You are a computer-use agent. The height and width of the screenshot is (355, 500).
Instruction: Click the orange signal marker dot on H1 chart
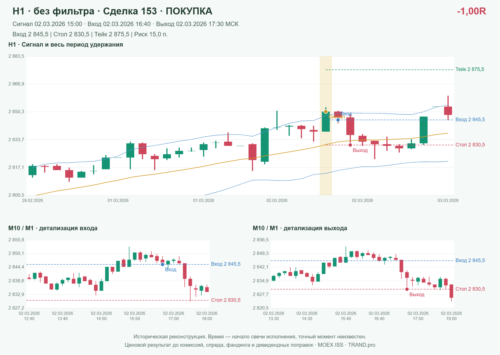326,111
